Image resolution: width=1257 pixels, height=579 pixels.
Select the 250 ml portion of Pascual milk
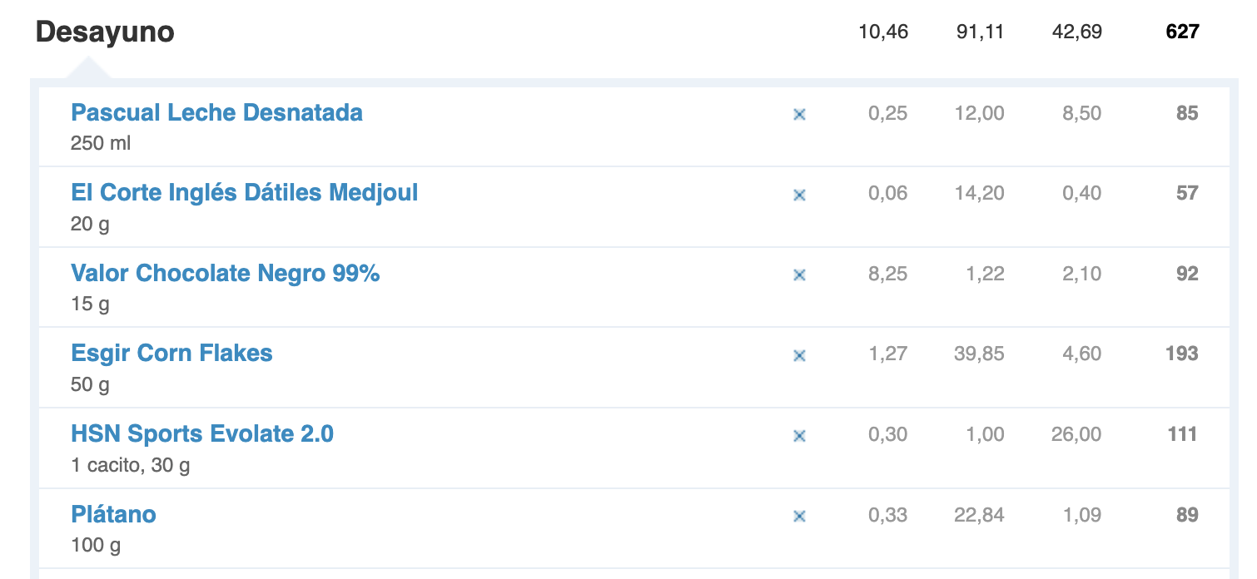101,143
